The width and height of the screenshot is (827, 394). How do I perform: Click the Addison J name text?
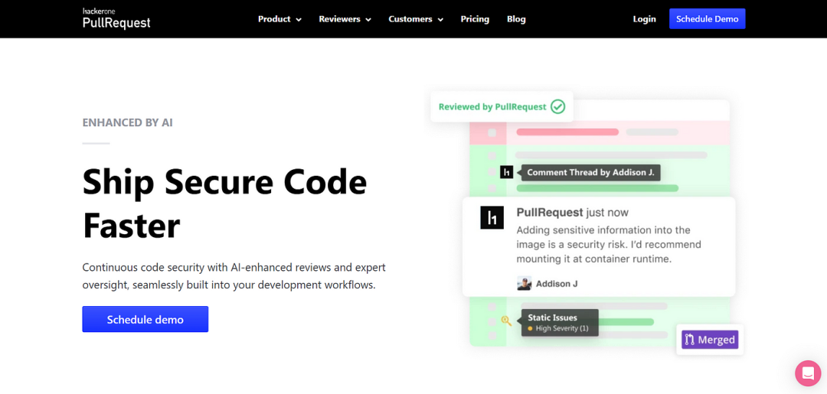557,284
